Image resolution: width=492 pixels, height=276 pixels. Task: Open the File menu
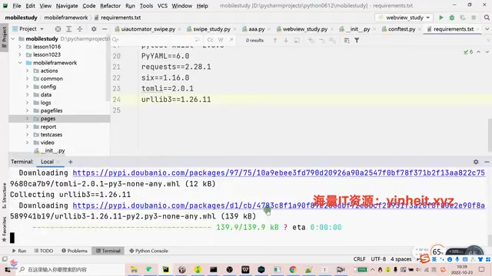pos(17,5)
